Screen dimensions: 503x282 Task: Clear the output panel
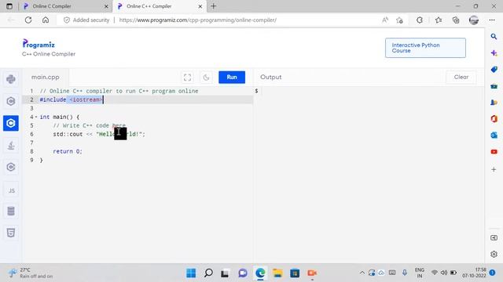461,77
